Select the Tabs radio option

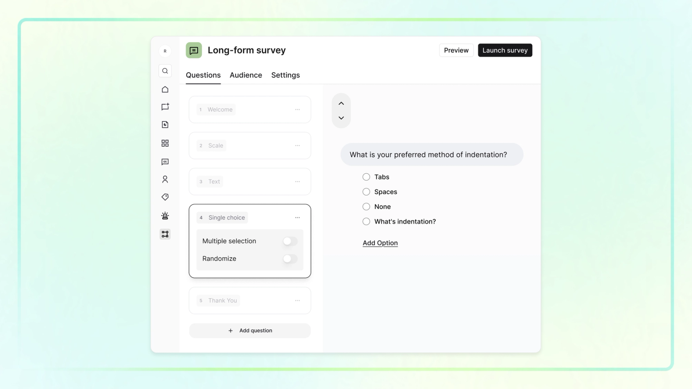366,177
